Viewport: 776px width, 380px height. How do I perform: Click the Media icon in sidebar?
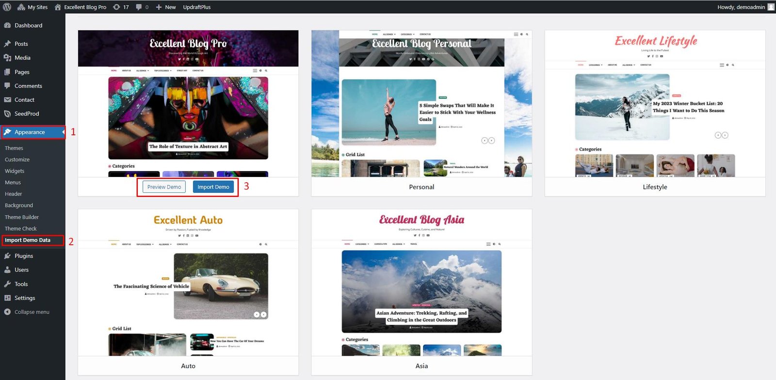7,58
